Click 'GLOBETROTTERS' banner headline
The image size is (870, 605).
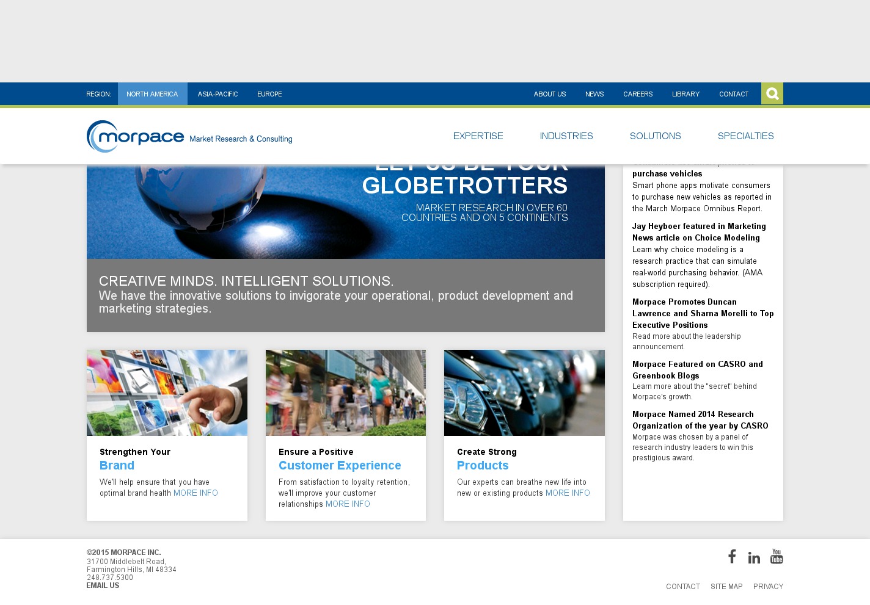click(x=465, y=186)
